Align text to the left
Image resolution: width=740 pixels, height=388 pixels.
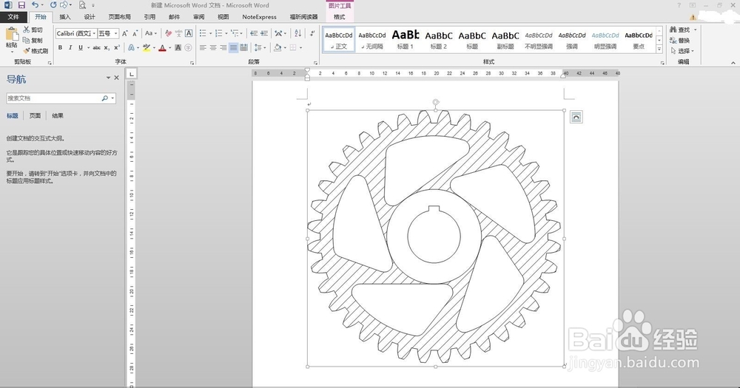point(203,47)
